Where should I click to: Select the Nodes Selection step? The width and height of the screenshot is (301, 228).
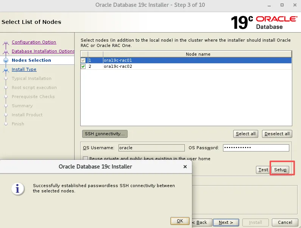pyautogui.click(x=31, y=60)
